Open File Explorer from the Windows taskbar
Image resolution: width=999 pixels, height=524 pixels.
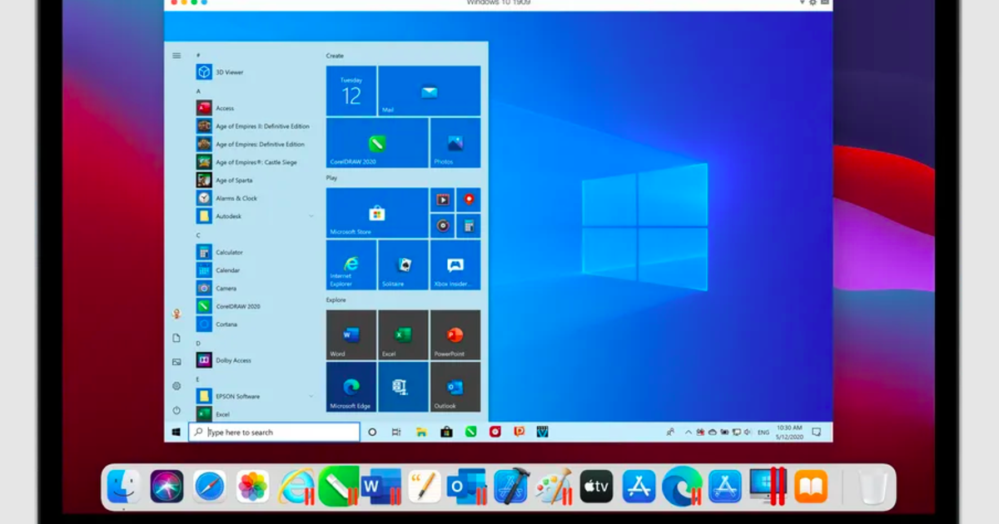421,433
